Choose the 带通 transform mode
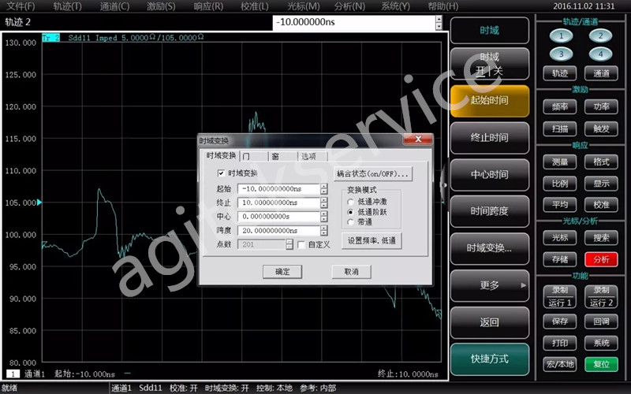This screenshot has height=394, width=631. [351, 222]
